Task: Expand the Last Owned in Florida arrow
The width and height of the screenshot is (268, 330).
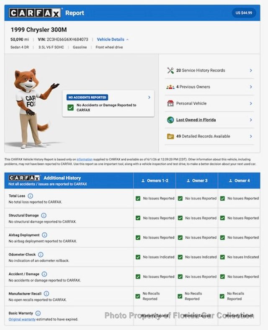Action: [x=251, y=120]
